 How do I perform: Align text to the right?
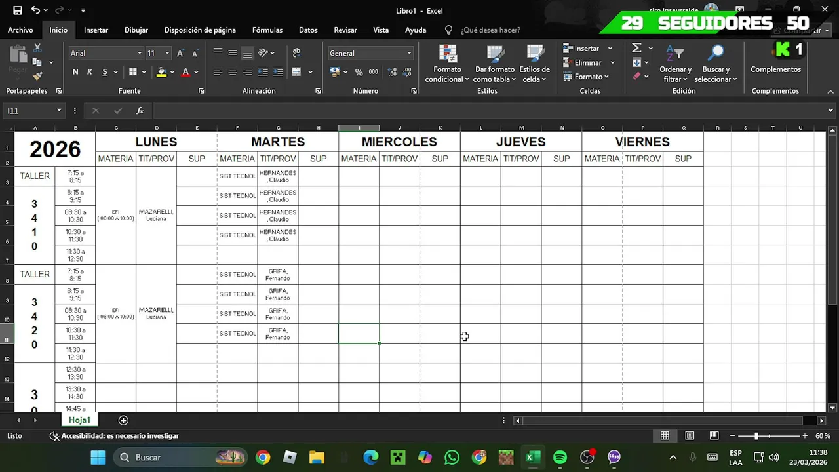247,72
